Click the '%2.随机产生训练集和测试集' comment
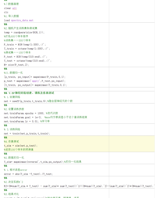Screen dimensions: 155x198 click(20, 28)
